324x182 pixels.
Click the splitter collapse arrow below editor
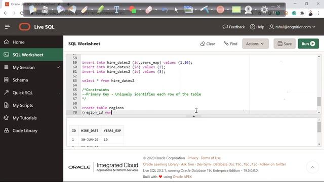(x=193, y=116)
